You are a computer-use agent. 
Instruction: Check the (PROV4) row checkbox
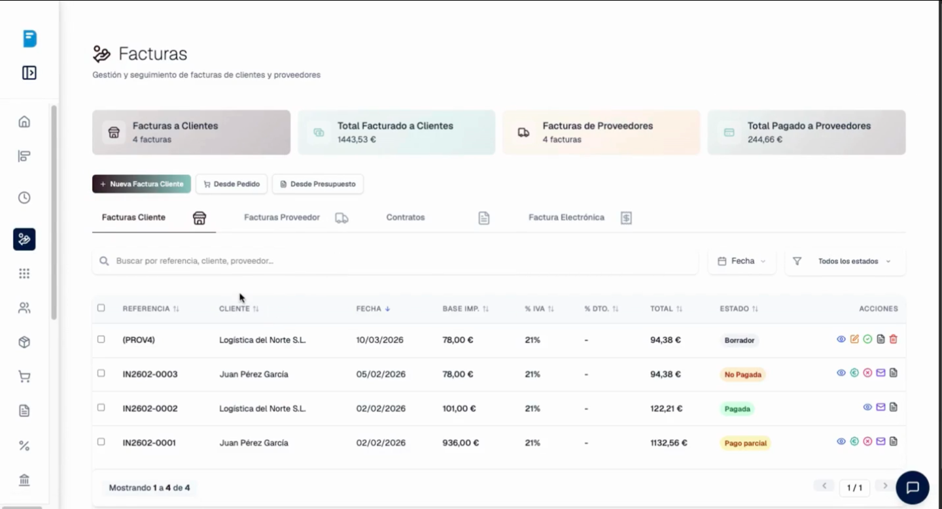101,339
